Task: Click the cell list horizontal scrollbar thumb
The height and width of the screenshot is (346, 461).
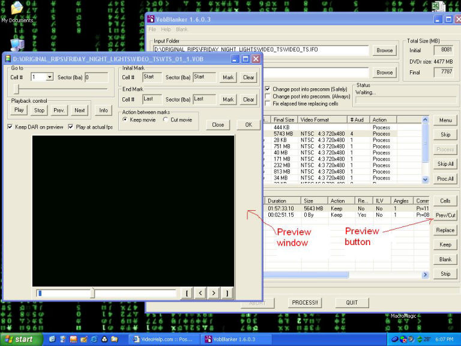Action: coord(306,275)
